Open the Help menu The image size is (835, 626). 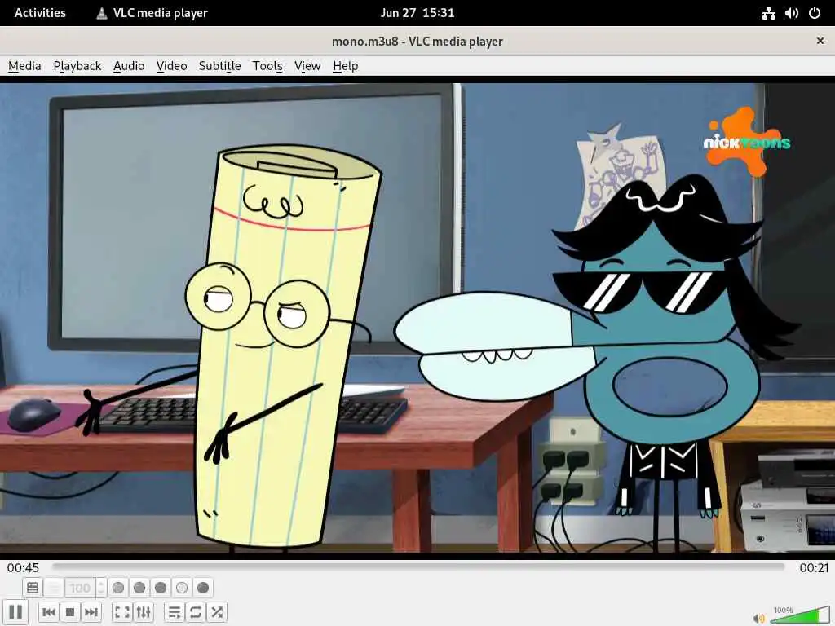pyautogui.click(x=345, y=66)
